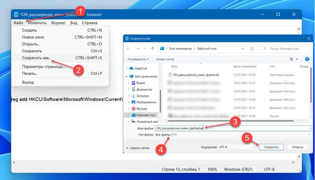315x180 pixels.
Task: Select OneDrive cloud icon in sidebar
Action: 131,68
